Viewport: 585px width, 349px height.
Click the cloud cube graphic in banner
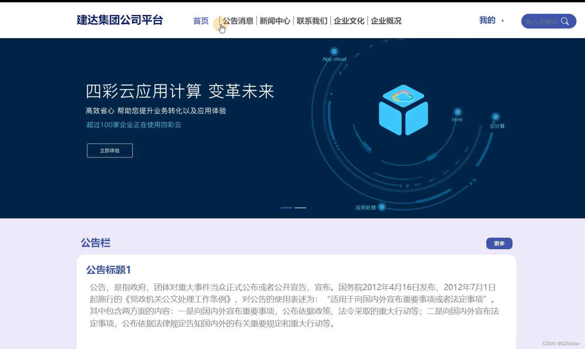tap(403, 110)
